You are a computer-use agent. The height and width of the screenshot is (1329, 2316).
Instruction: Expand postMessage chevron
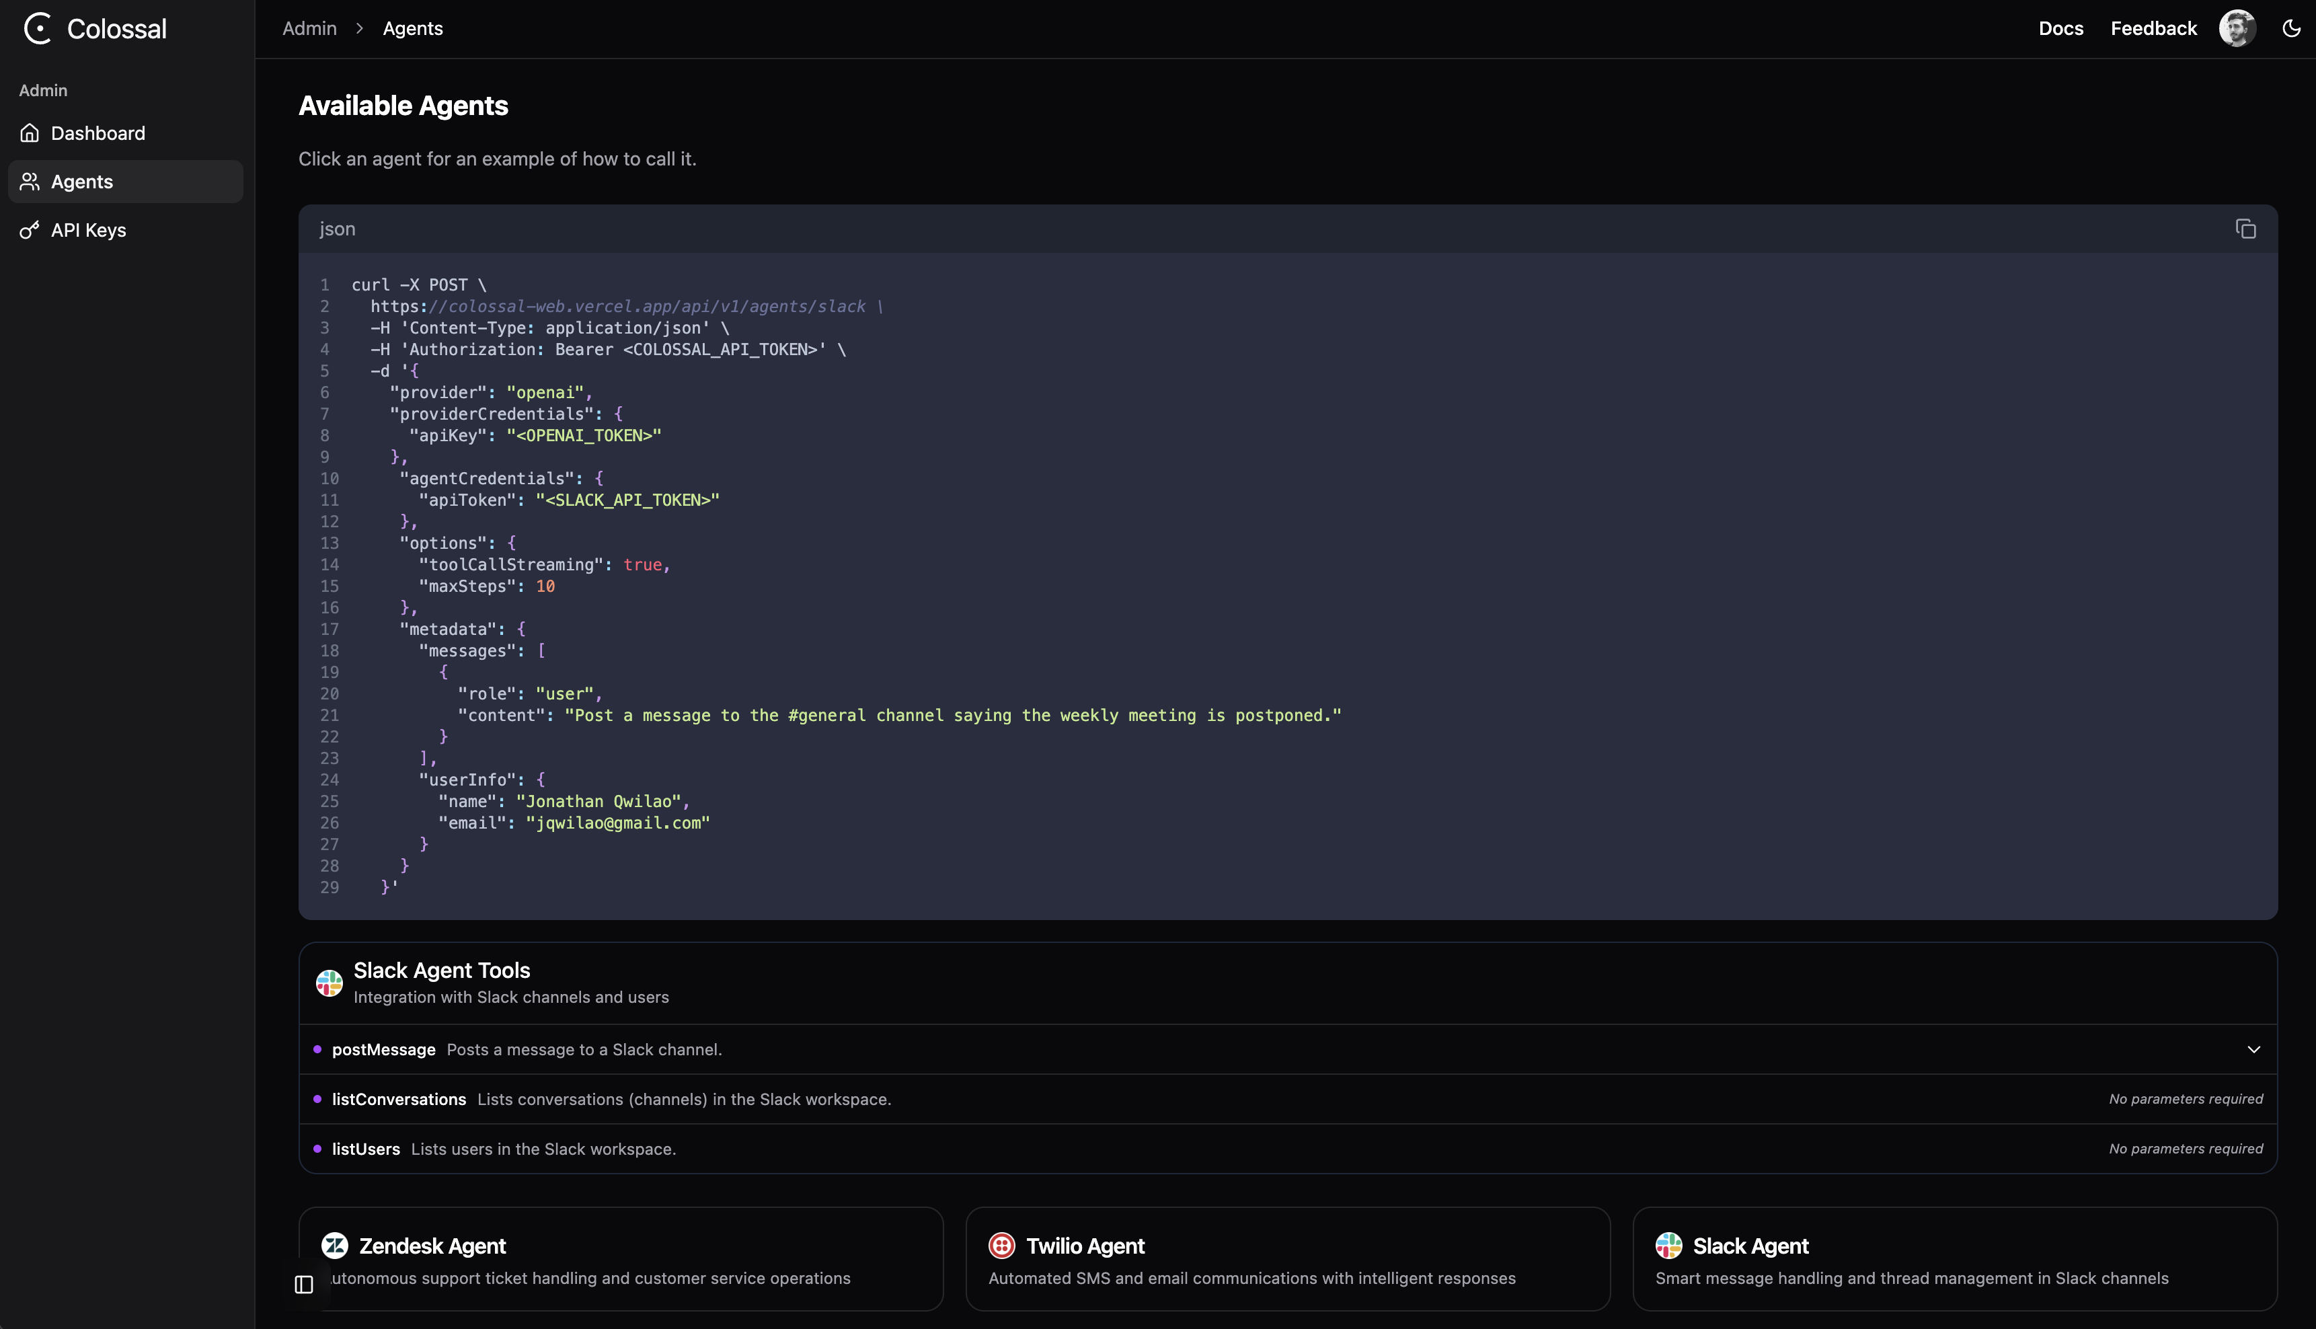click(x=2253, y=1050)
